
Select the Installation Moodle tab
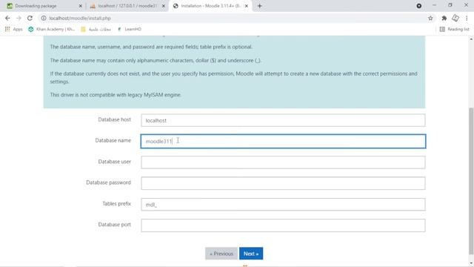tap(210, 6)
